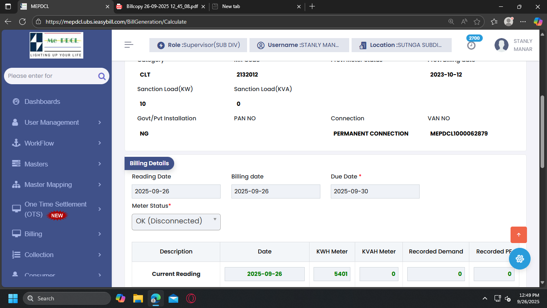Click the sidebar search magnifier icon
The width and height of the screenshot is (547, 308).
(x=102, y=76)
